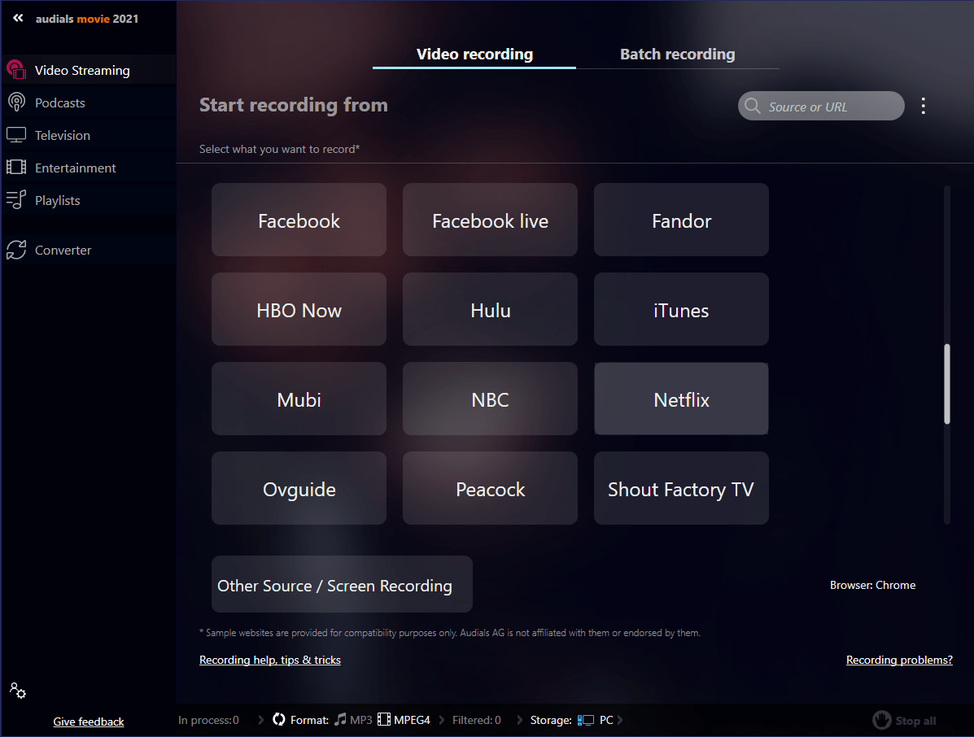Stay on the Video recording tab
Viewport: 974px width, 737px height.
[474, 54]
